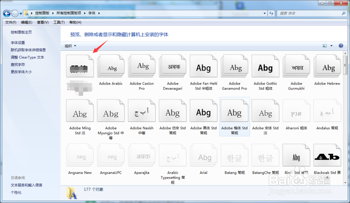The image size is (350, 203).
Task: Open the help question mark icon
Action: pyautogui.click(x=341, y=46)
